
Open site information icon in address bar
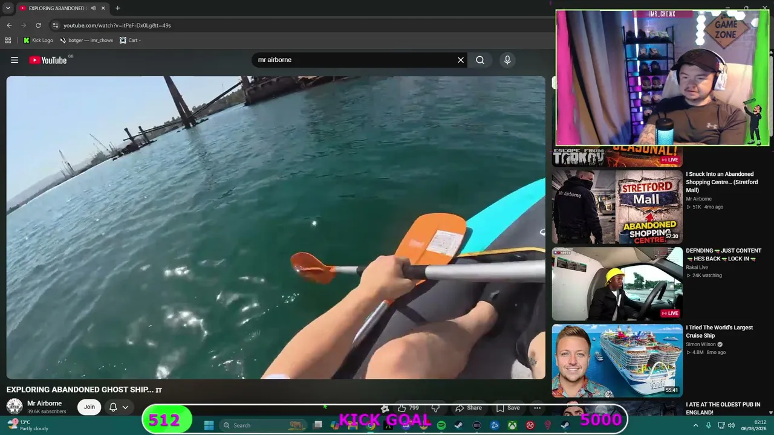(x=56, y=25)
